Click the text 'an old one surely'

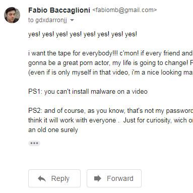53,130
